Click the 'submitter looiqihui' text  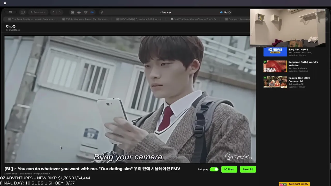pos(298,71)
